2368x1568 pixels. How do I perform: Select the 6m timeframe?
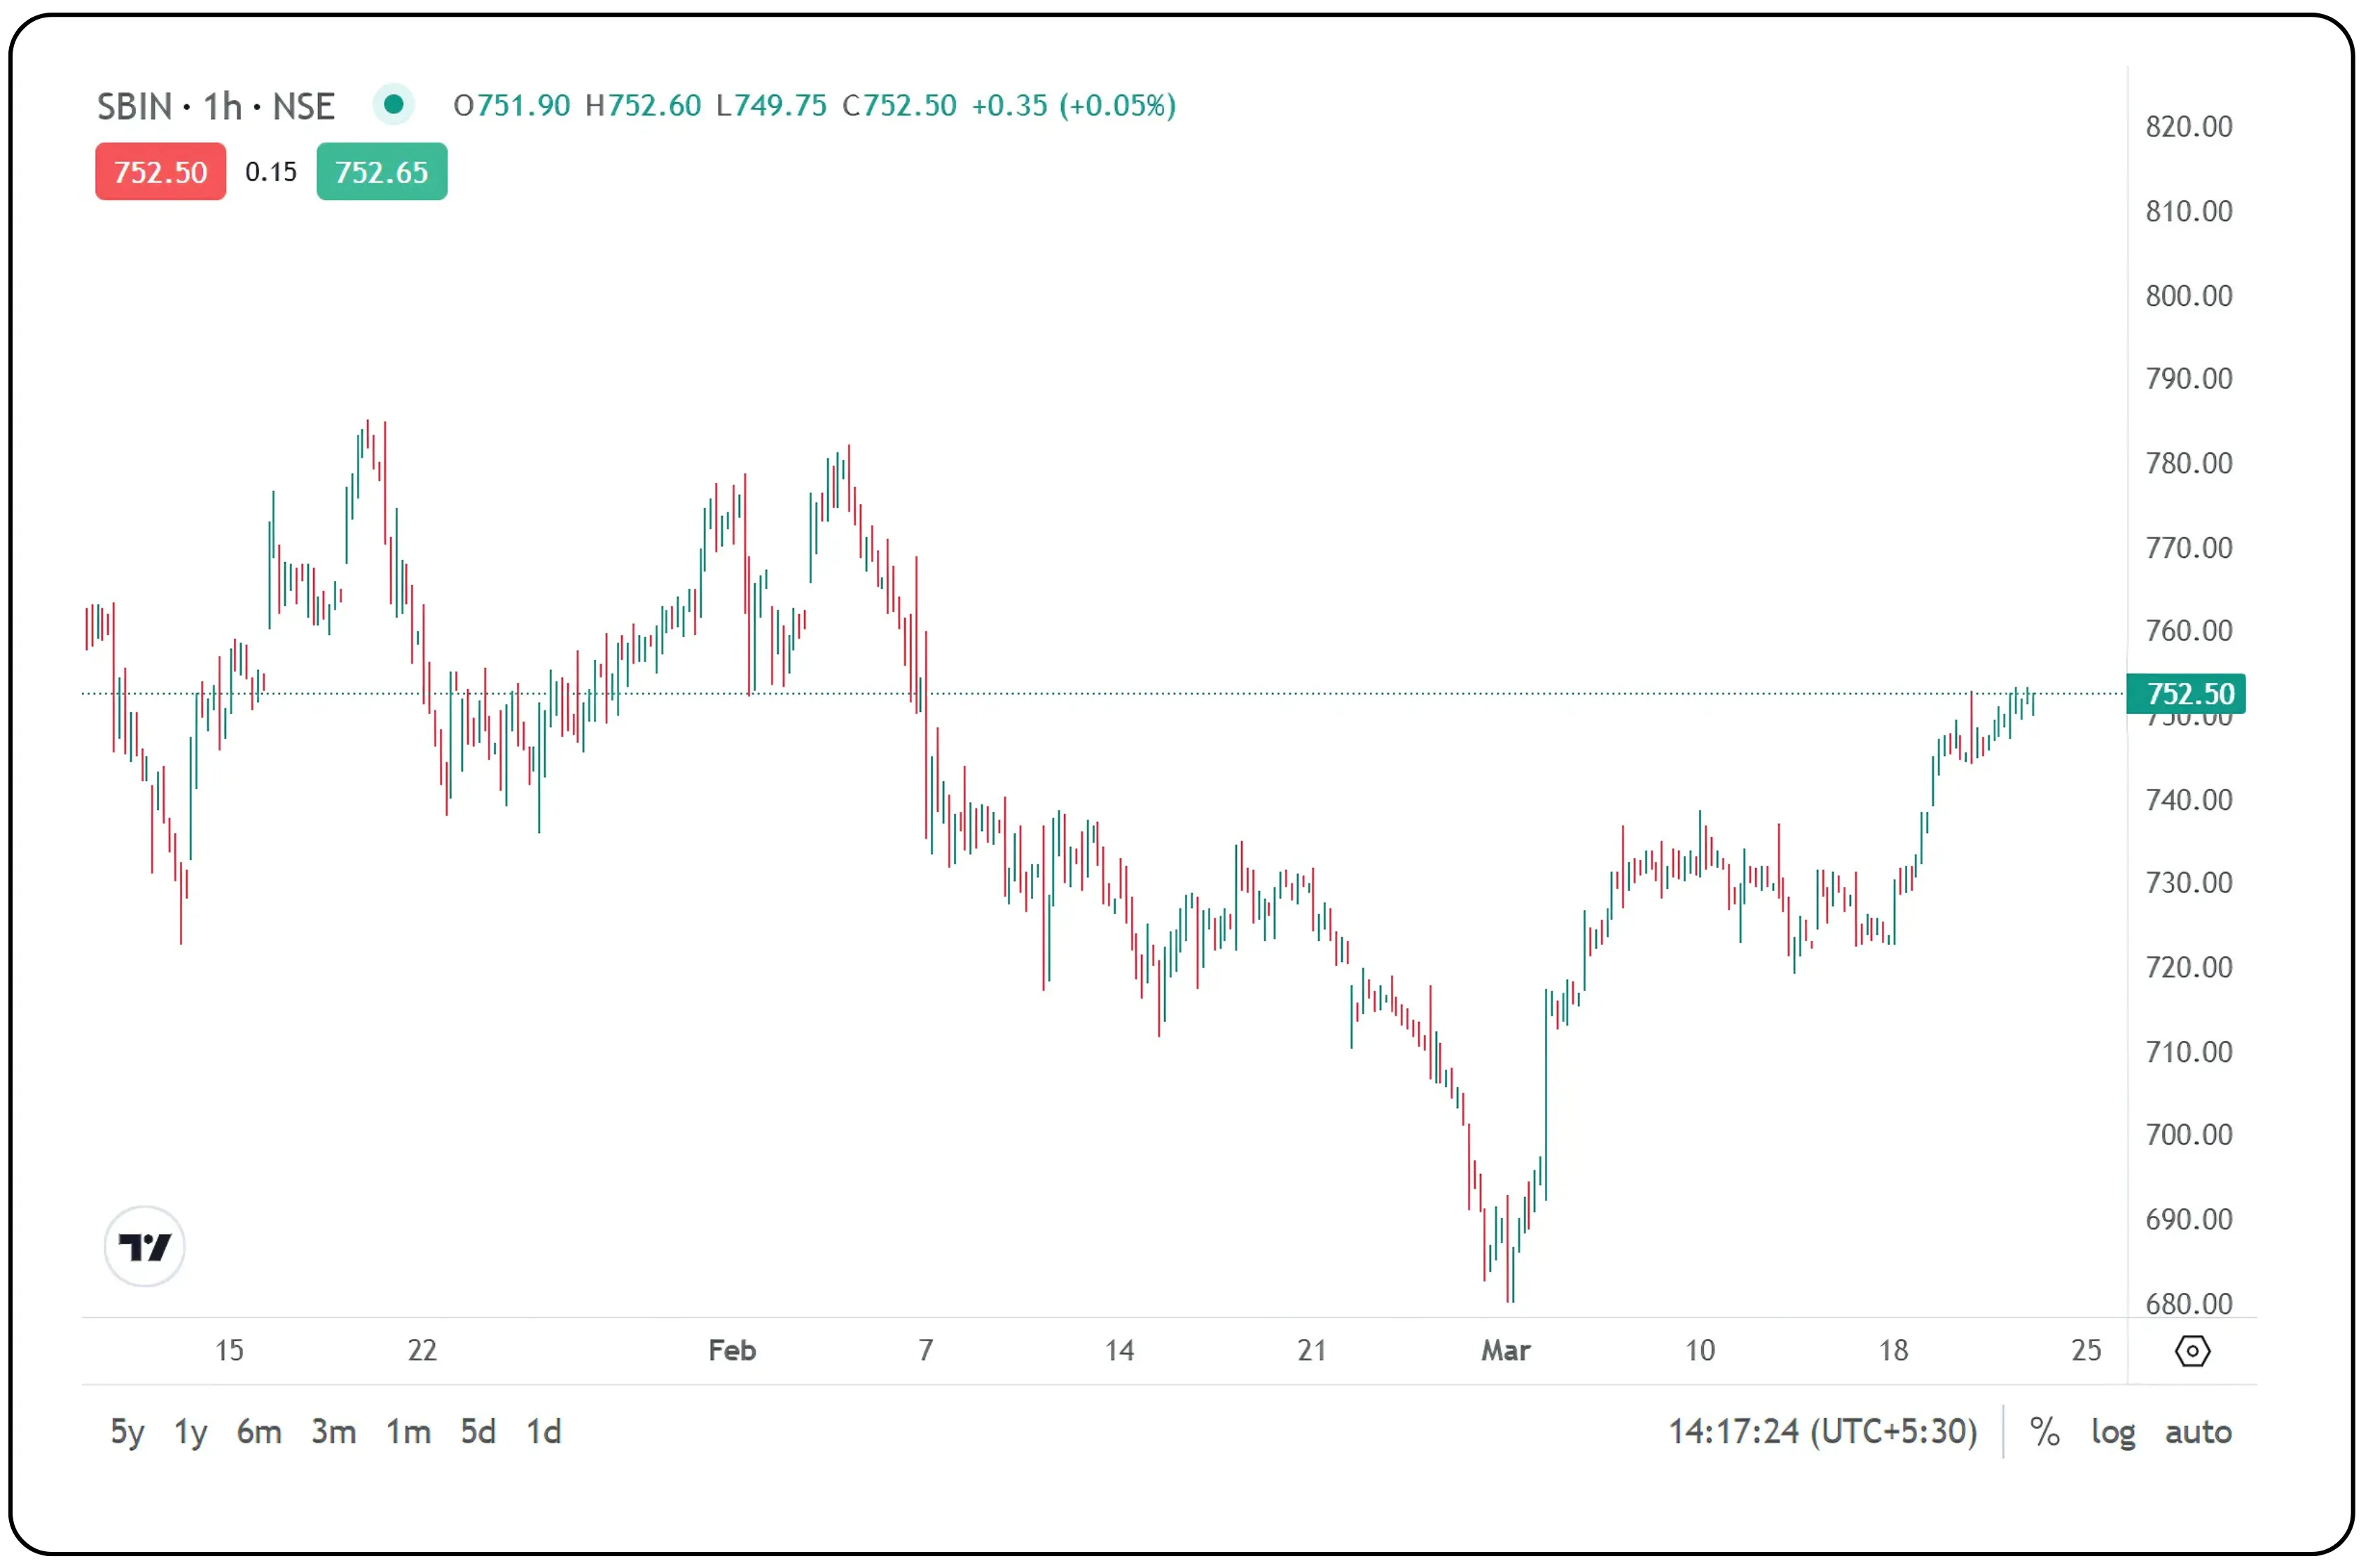(x=259, y=1432)
